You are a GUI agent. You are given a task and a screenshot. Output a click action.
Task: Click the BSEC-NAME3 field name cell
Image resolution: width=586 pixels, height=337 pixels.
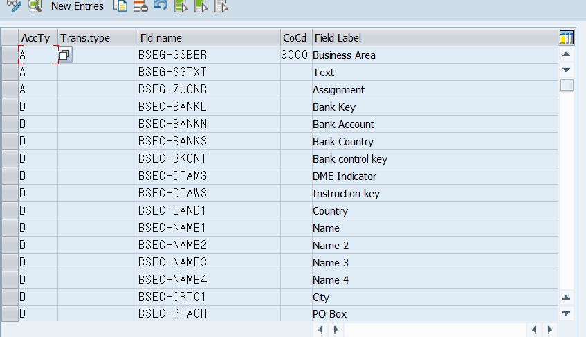coord(209,262)
